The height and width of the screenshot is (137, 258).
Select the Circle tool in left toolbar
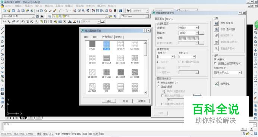tap(2, 55)
